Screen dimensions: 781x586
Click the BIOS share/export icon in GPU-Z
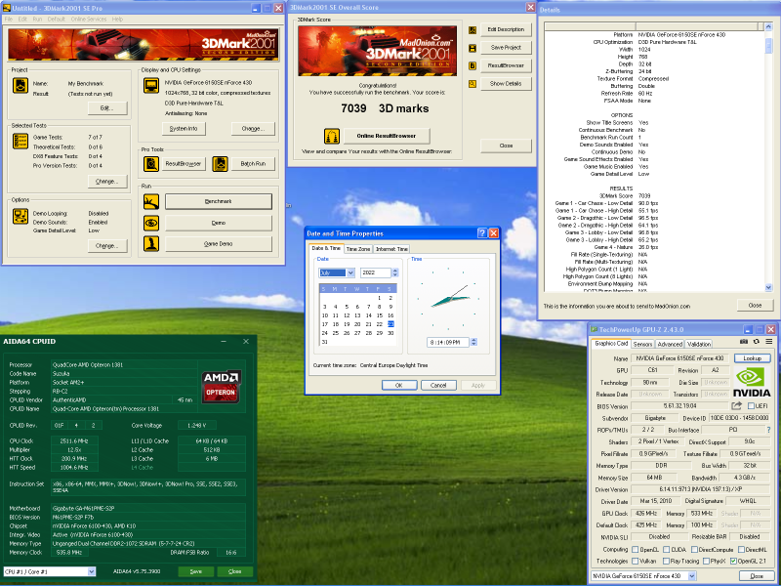pos(737,406)
